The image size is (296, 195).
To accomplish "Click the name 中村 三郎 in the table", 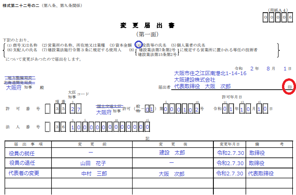I will (94, 174).
